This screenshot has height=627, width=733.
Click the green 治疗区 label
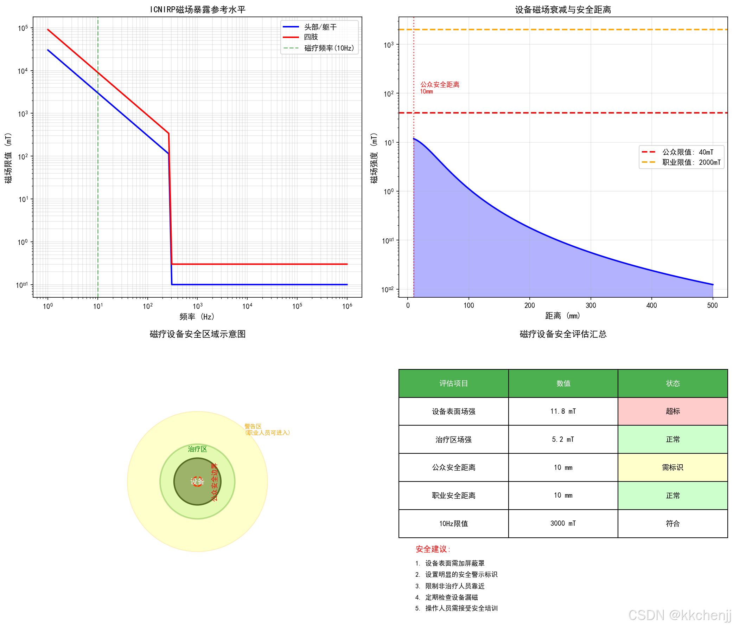pos(197,449)
